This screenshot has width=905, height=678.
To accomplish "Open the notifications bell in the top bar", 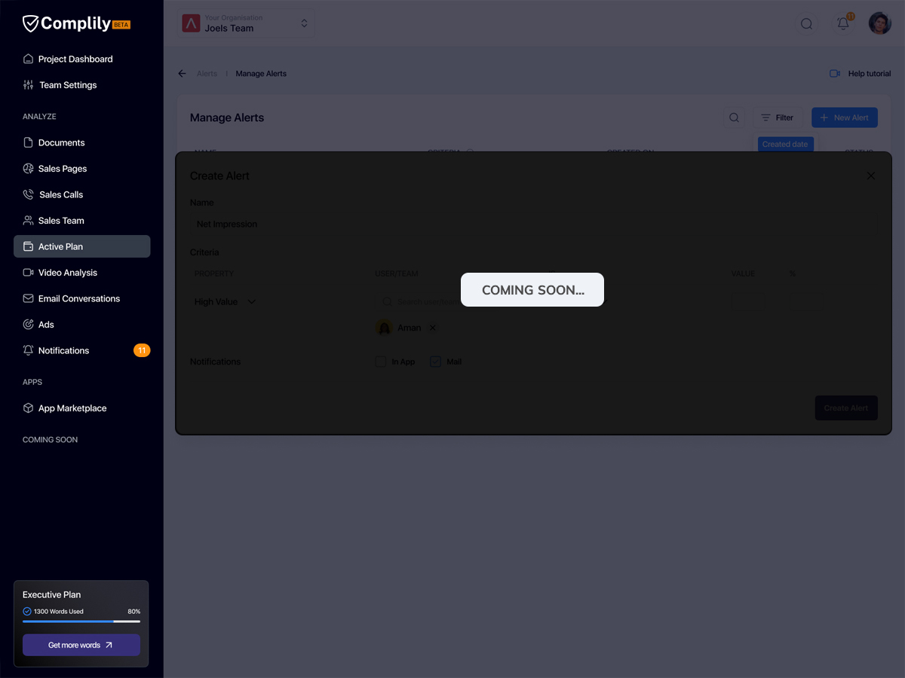I will pos(843,23).
